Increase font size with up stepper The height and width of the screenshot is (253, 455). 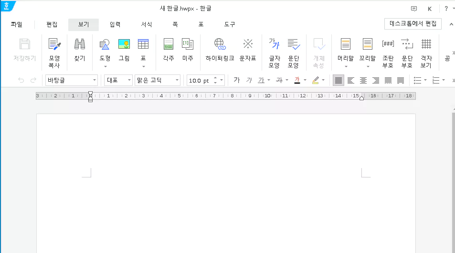click(215, 78)
